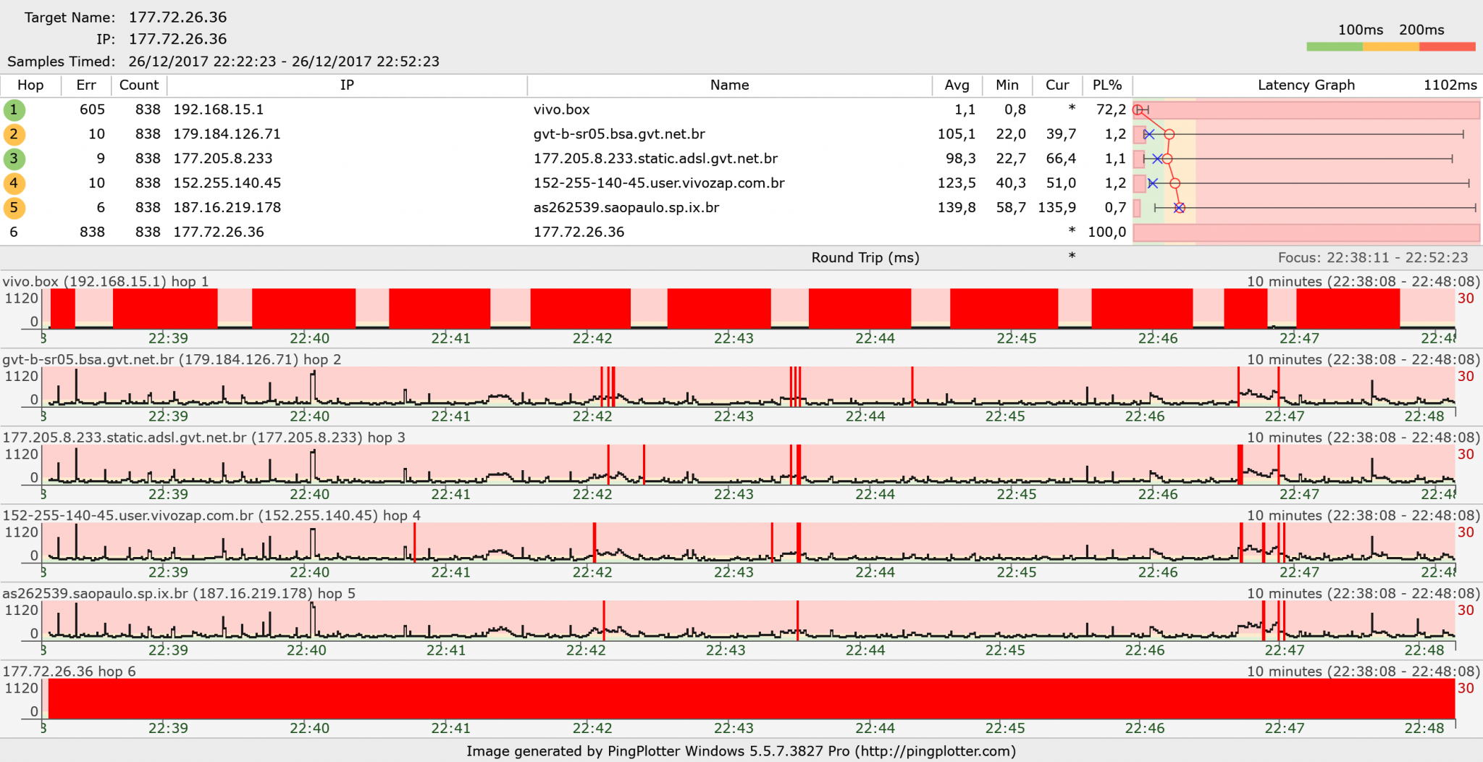
Task: Click the orange hop 2 circle icon
Action: [14, 135]
